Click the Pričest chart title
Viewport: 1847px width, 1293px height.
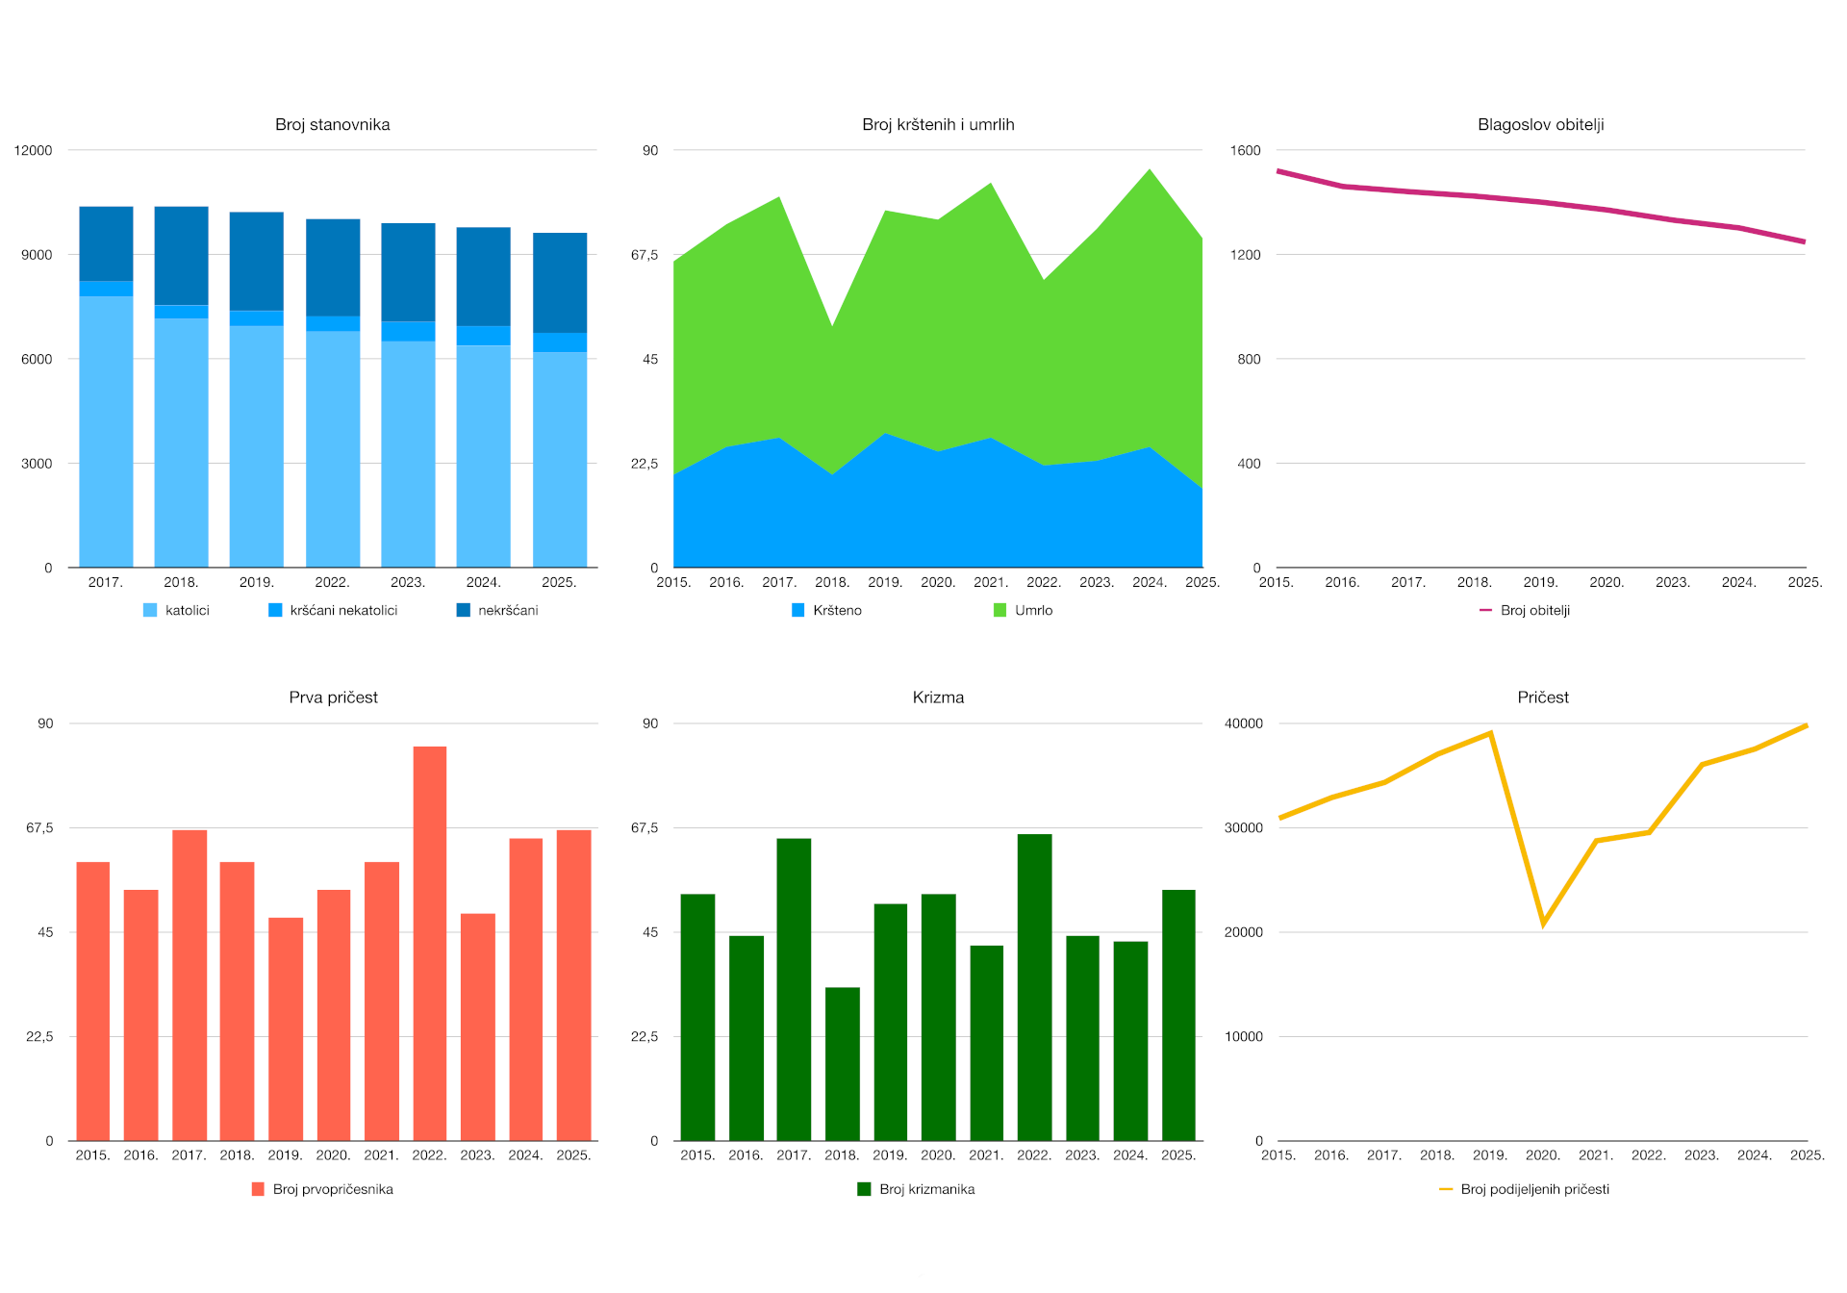[x=1542, y=697]
